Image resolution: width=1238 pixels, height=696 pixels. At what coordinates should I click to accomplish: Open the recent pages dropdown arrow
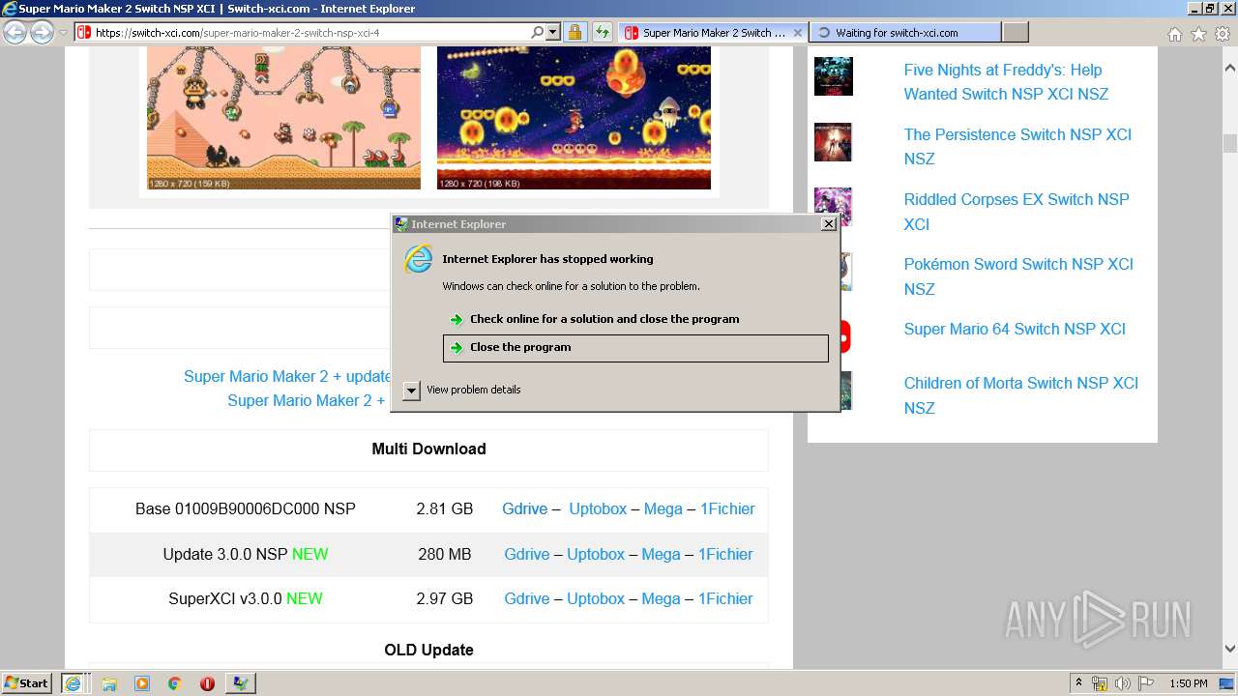point(63,32)
